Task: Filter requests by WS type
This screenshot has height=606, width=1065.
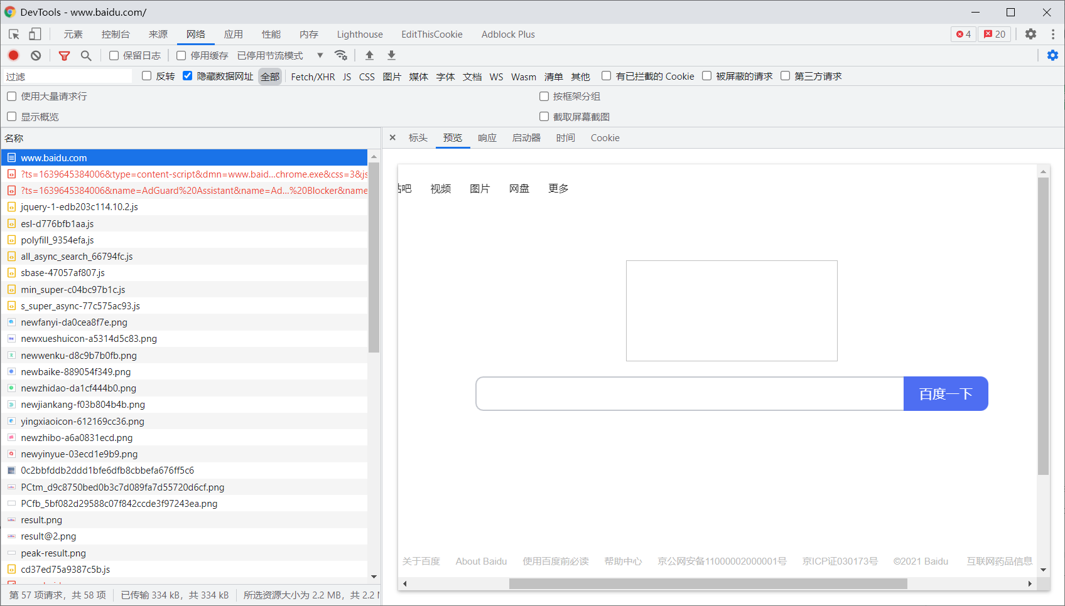Action: point(496,77)
